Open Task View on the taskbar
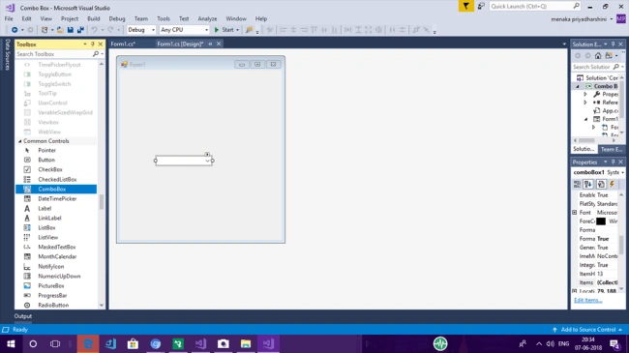The width and height of the screenshot is (629, 353). coord(55,343)
